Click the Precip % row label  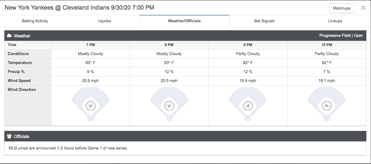coord(16,72)
